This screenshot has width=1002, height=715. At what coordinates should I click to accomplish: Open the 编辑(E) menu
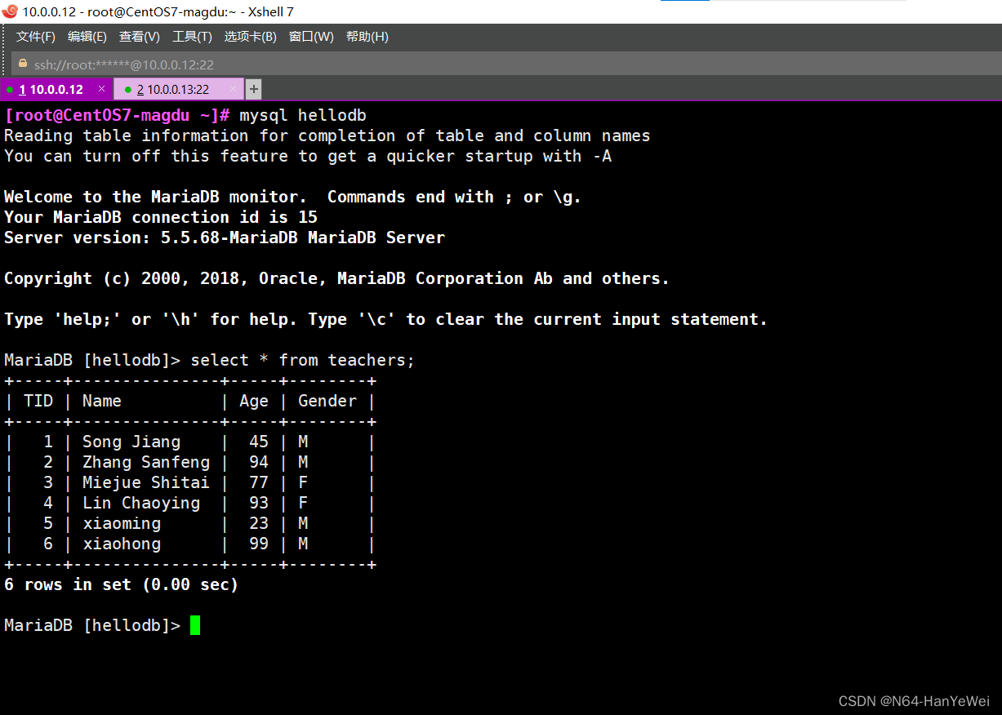pos(87,37)
